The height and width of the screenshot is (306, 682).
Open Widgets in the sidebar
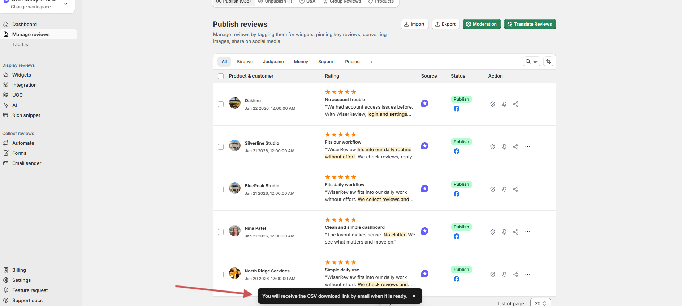[x=22, y=75]
